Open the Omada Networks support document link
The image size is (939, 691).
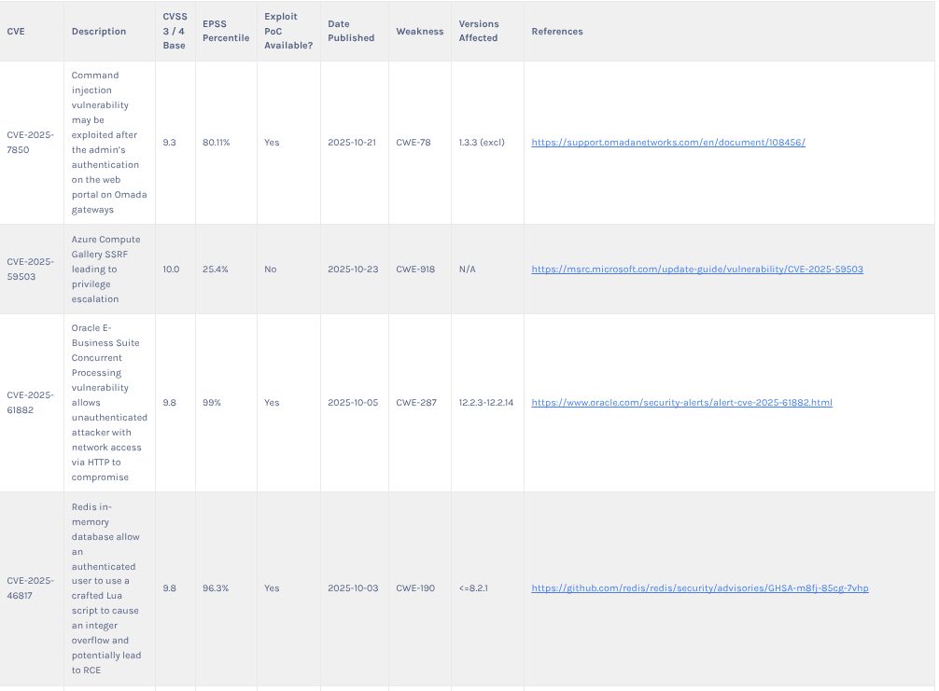pos(667,143)
